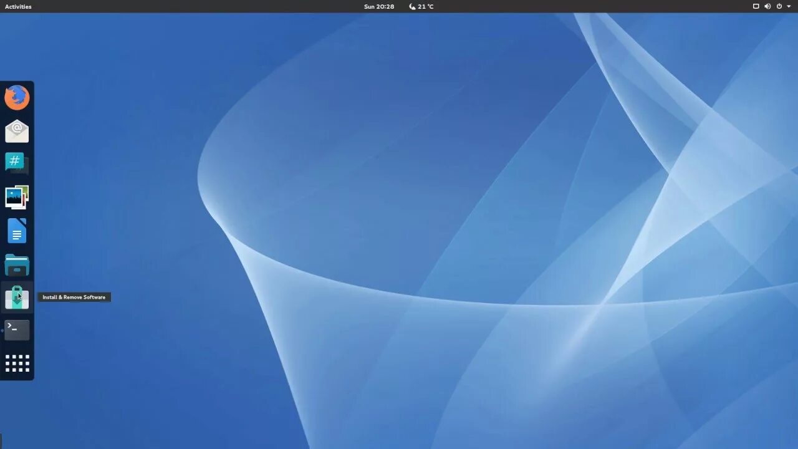Launch the image viewer dock icon
The height and width of the screenshot is (449, 798).
17,197
